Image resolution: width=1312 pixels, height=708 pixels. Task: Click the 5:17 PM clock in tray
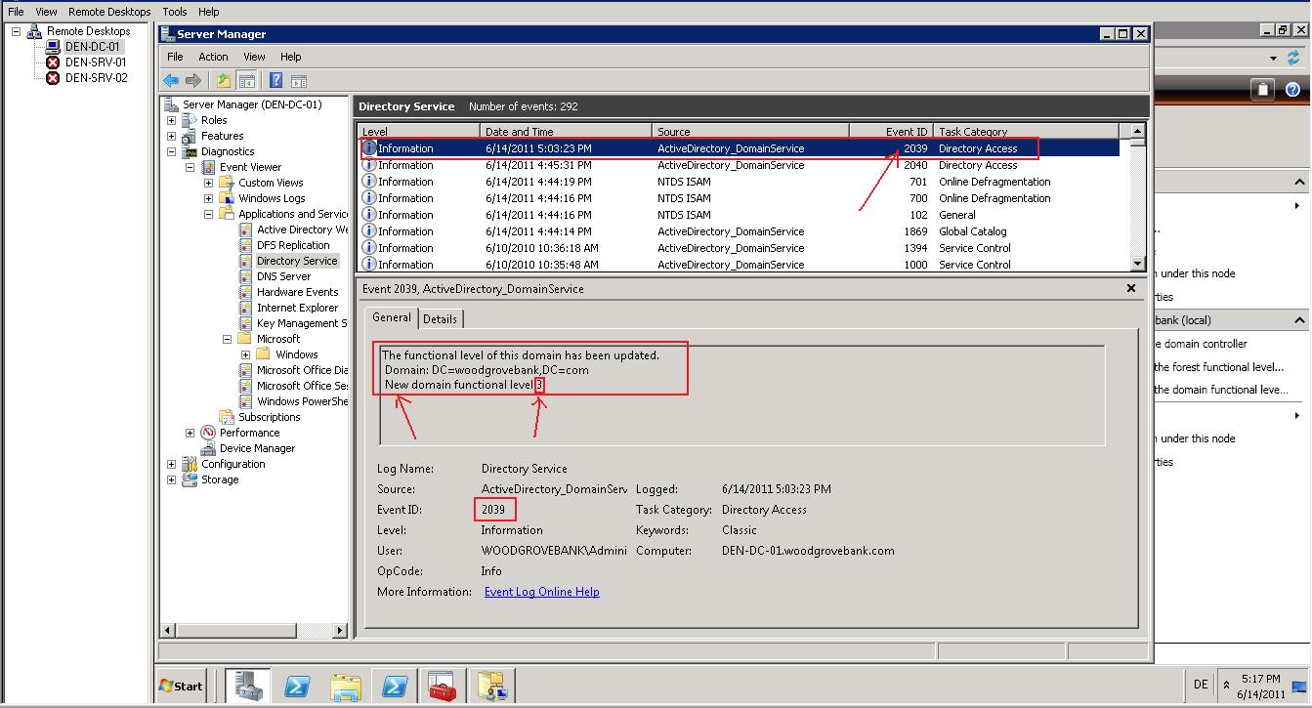click(1262, 678)
